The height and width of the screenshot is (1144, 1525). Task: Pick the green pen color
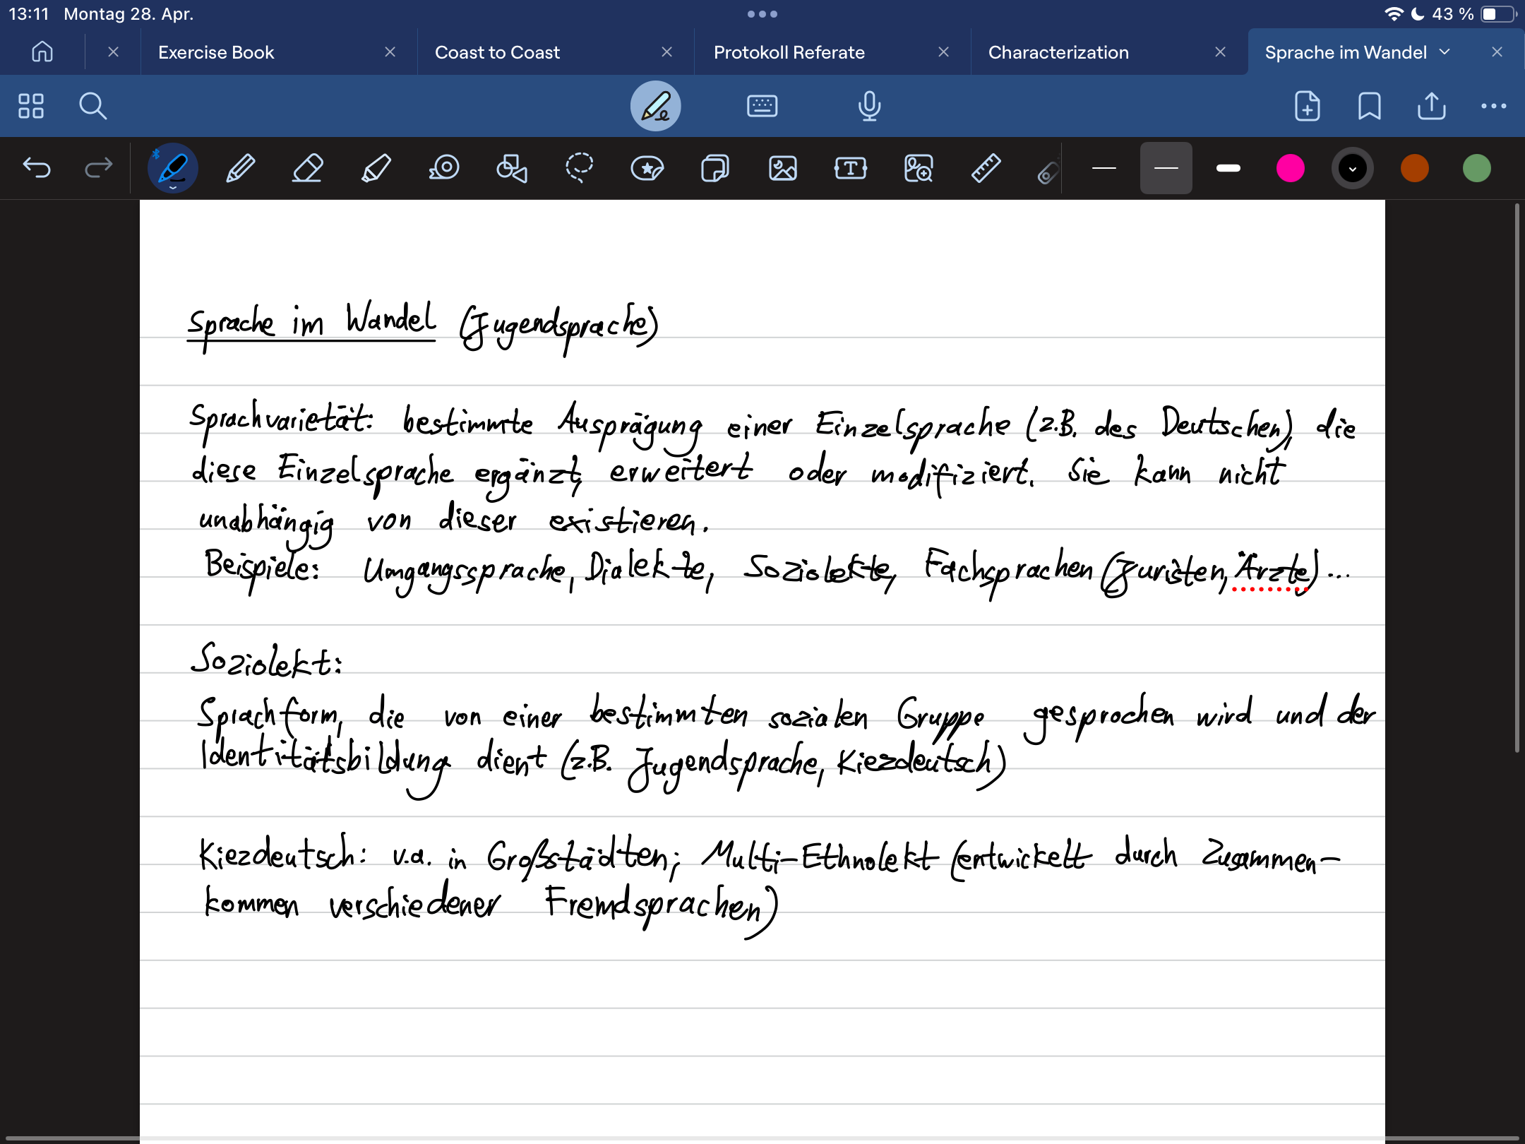pos(1477,168)
